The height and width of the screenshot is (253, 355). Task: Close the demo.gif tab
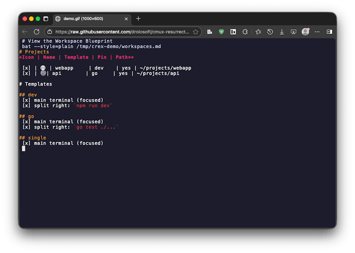click(x=126, y=19)
